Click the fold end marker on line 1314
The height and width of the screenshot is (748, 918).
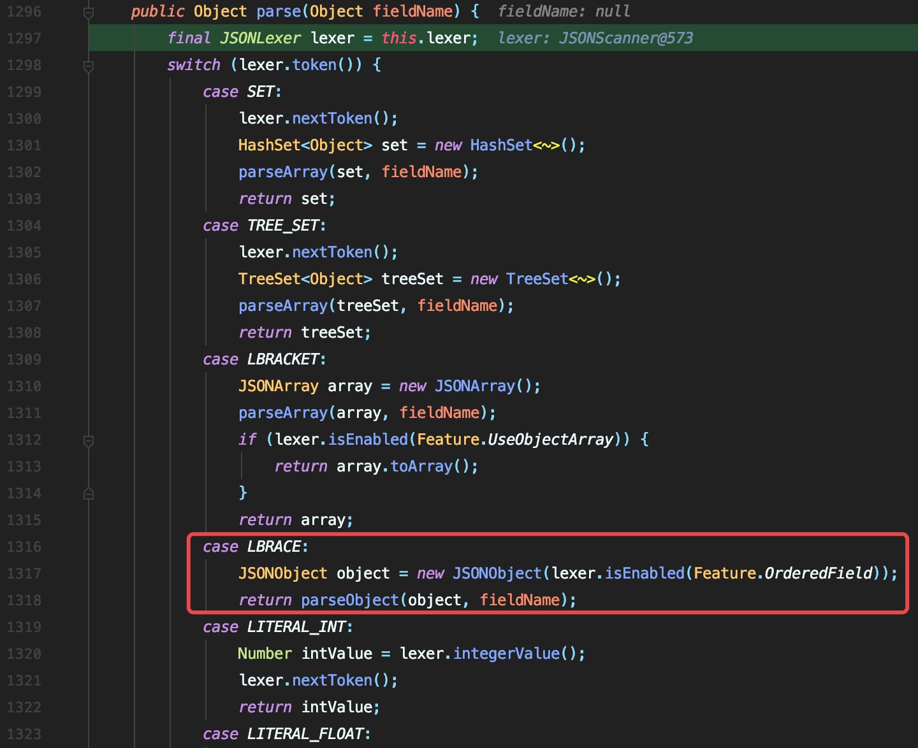click(89, 493)
